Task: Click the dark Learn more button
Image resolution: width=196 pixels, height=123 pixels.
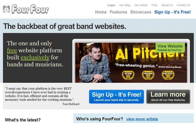Action: (x=168, y=97)
